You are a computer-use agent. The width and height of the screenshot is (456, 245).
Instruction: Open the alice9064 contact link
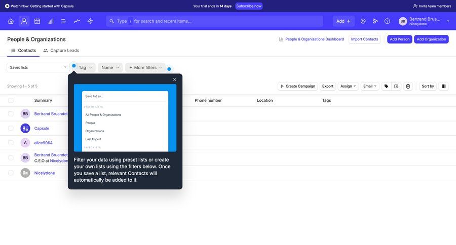click(x=44, y=143)
